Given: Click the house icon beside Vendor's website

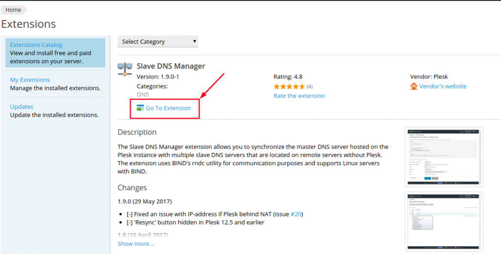Looking at the screenshot, I should click(414, 86).
